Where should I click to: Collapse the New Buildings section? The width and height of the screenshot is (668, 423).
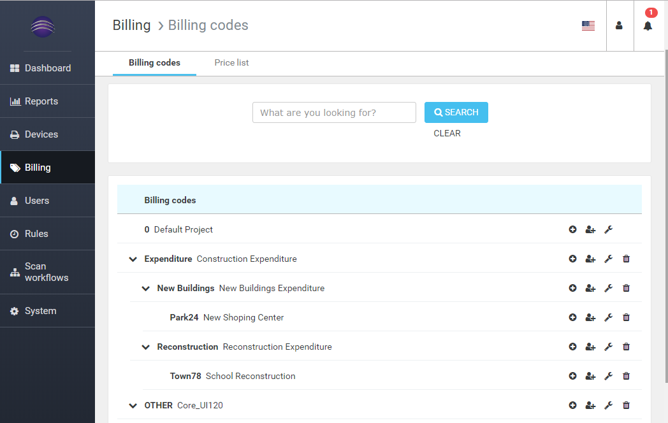[x=145, y=288]
